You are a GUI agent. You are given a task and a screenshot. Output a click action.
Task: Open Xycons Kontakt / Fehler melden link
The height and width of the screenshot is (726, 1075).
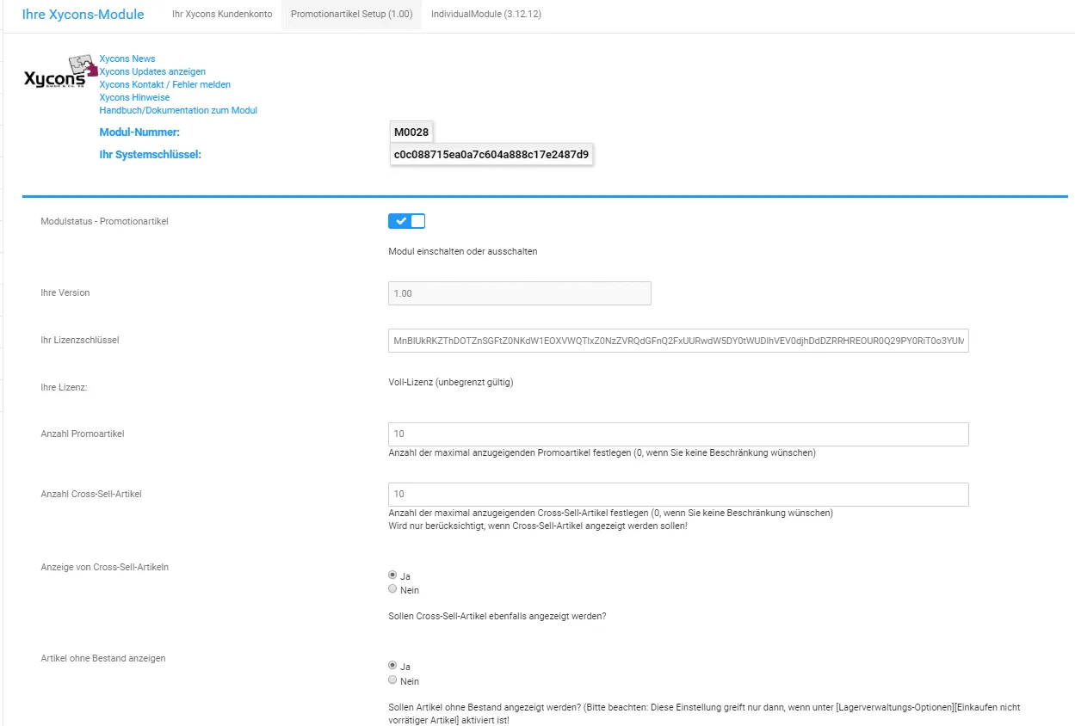click(x=165, y=84)
